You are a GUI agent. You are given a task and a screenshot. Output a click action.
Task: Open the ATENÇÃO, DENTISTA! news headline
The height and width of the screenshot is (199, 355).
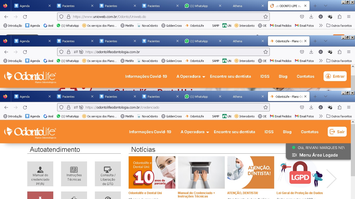[242, 193]
